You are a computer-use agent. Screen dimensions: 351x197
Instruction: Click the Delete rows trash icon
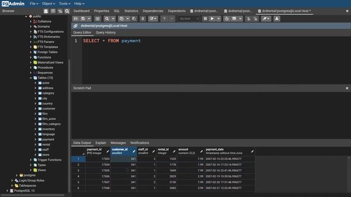[143, 19]
